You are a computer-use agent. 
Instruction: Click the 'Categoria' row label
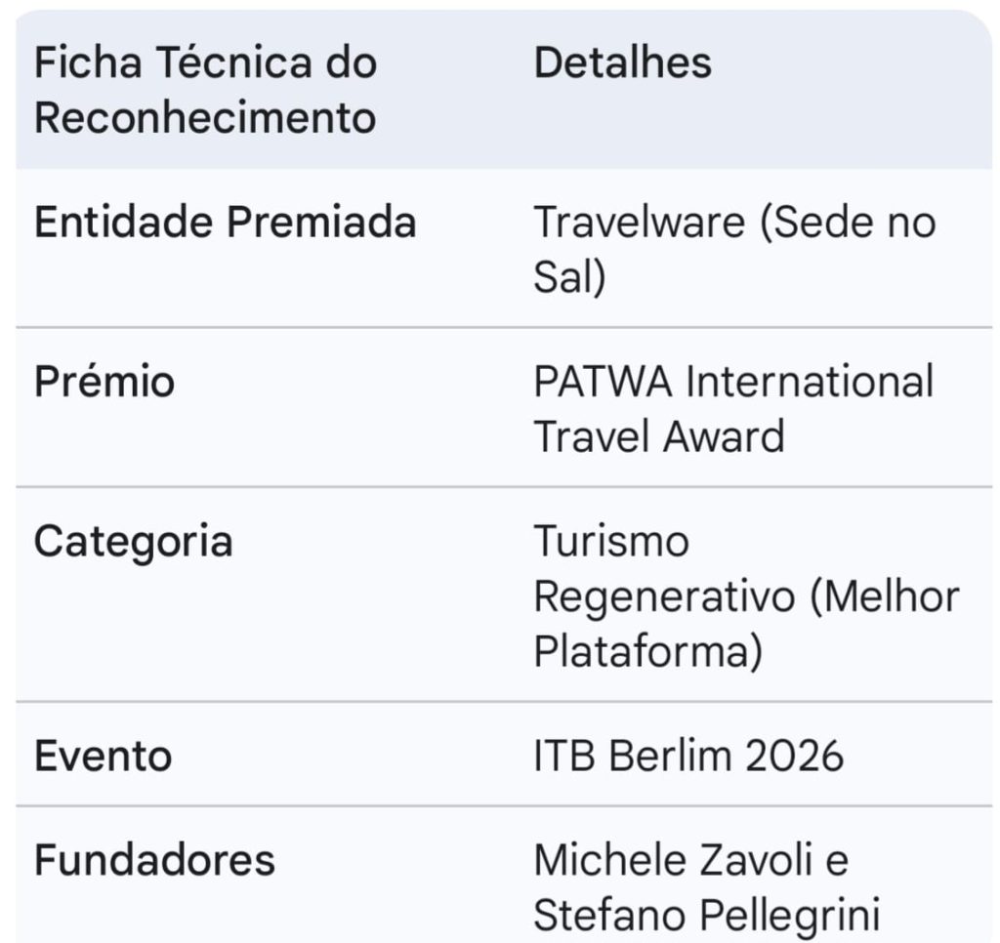[133, 541]
